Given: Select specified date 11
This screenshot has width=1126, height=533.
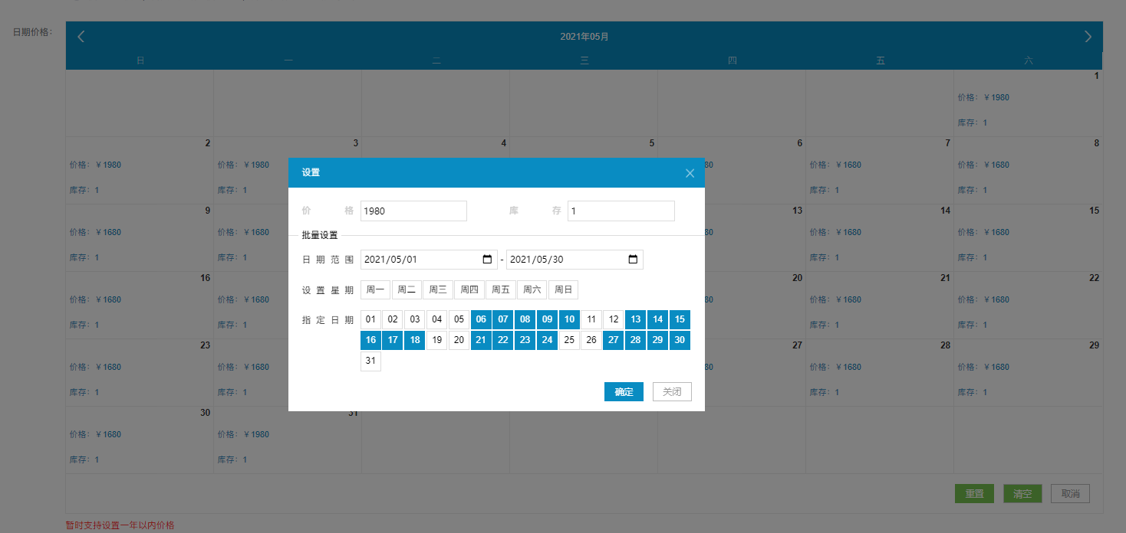Looking at the screenshot, I should tap(591, 319).
